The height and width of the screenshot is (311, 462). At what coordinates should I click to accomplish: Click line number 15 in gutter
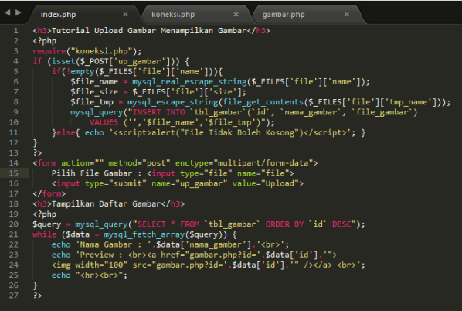click(14, 173)
